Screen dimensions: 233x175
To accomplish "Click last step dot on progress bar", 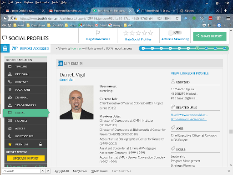I will pyautogui.click(x=224, y=48).
